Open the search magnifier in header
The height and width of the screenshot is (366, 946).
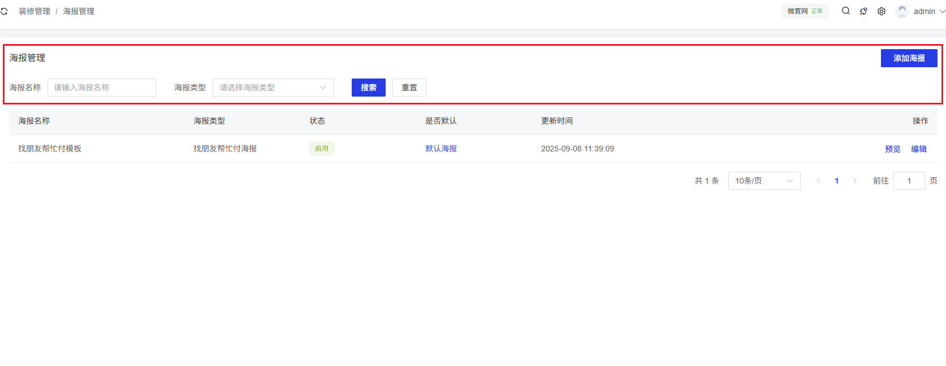point(845,11)
